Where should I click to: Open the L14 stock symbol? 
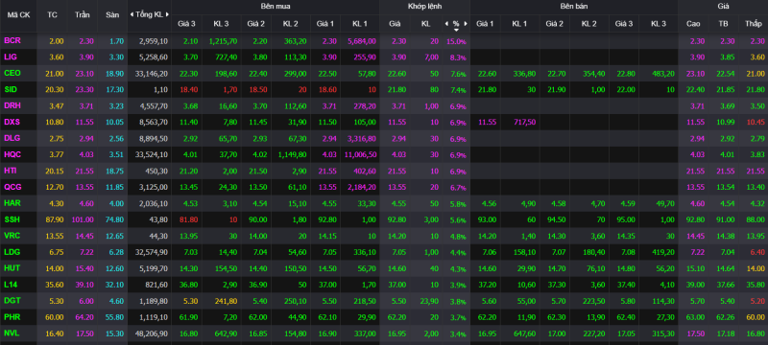pyautogui.click(x=11, y=284)
